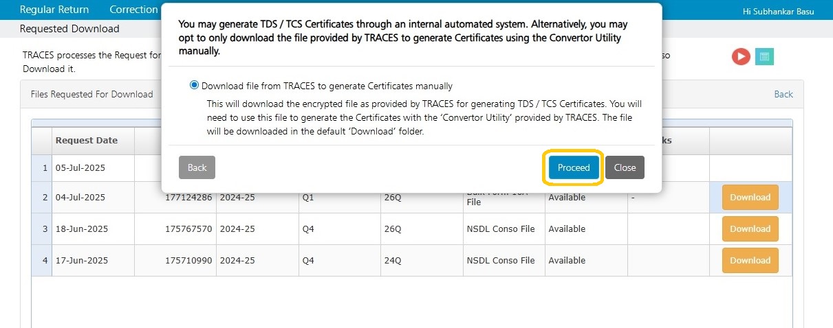Click the 17-Jun-2025 request date cell
This screenshot has height=328, width=833.
(x=82, y=261)
